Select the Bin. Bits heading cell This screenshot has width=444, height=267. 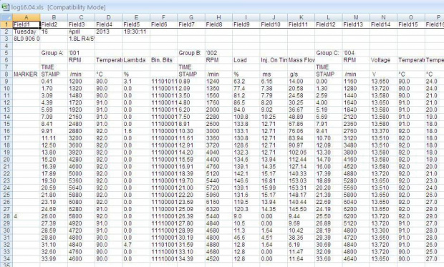point(164,60)
